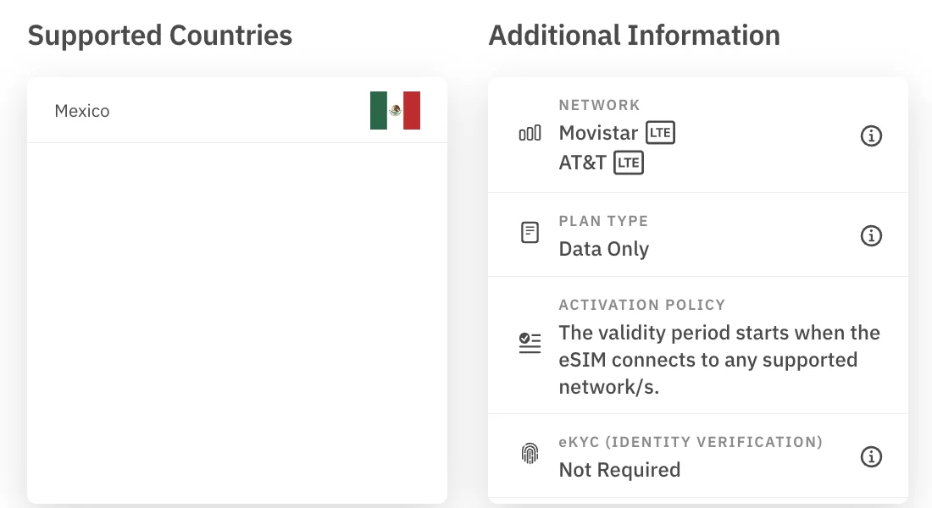
Task: Click the Mexico flag icon
Action: coord(395,111)
